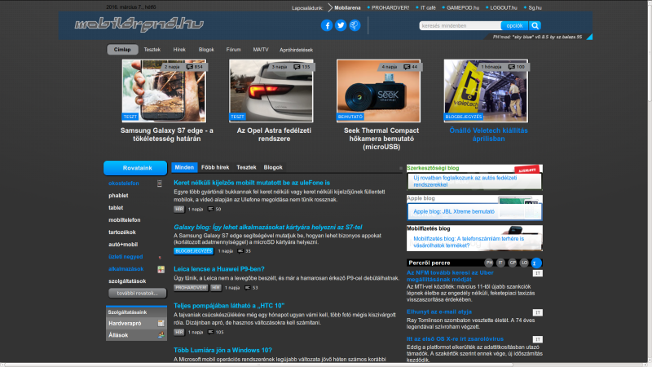Open the Apróhirdetések menu item
Viewport: 652px width, 367px height.
(296, 50)
